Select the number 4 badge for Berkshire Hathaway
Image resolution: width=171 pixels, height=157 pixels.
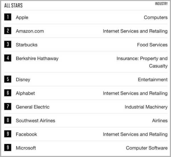click(x=8, y=58)
